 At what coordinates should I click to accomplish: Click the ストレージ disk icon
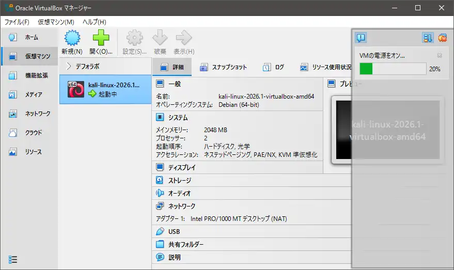coord(160,180)
